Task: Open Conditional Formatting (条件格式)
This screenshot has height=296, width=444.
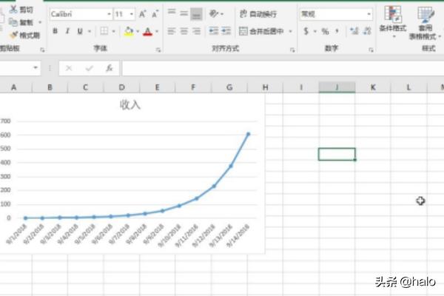Action: coord(393,21)
